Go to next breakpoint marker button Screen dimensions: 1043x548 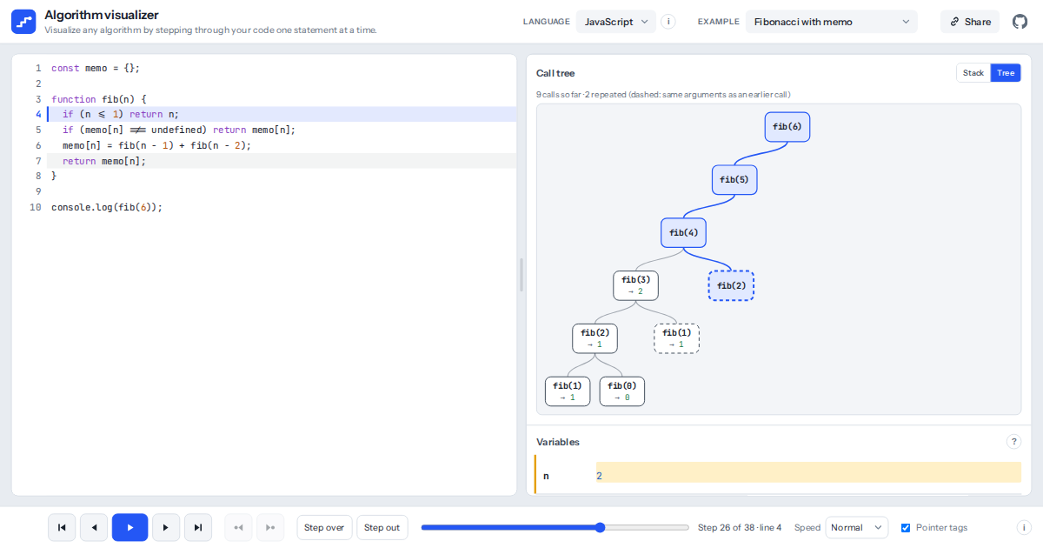[270, 527]
